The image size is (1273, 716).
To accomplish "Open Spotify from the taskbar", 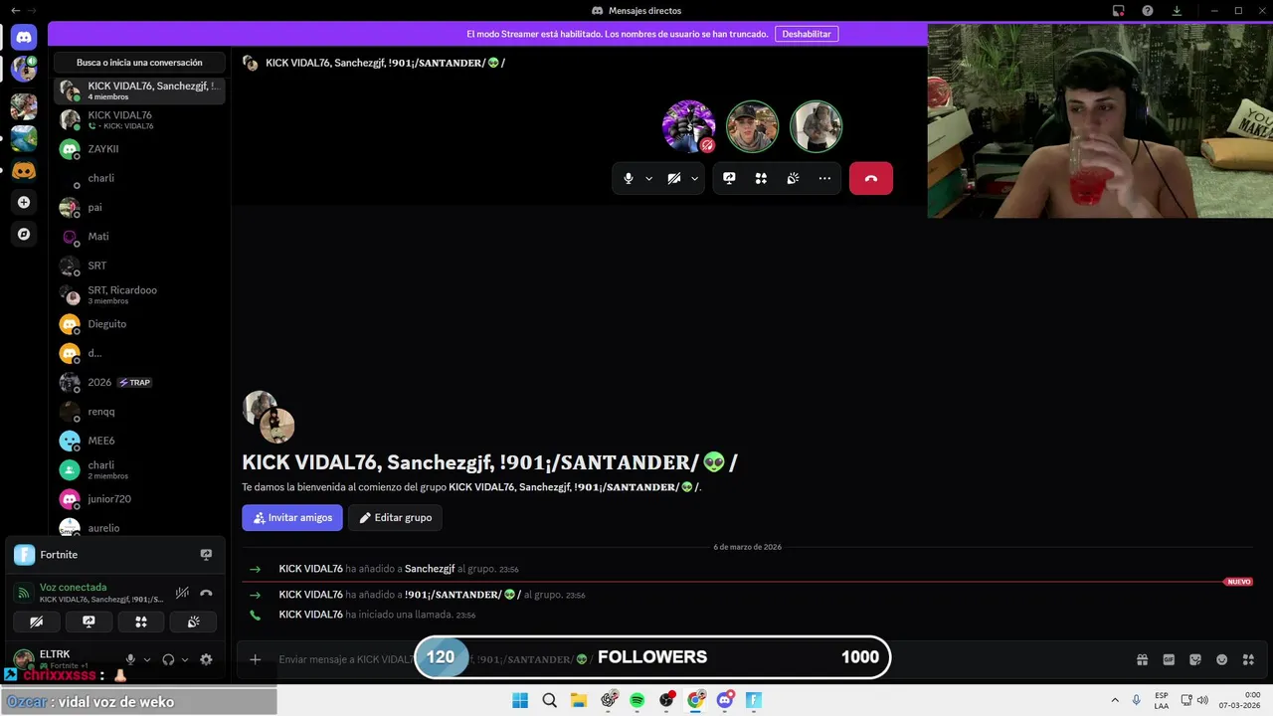I will [636, 700].
